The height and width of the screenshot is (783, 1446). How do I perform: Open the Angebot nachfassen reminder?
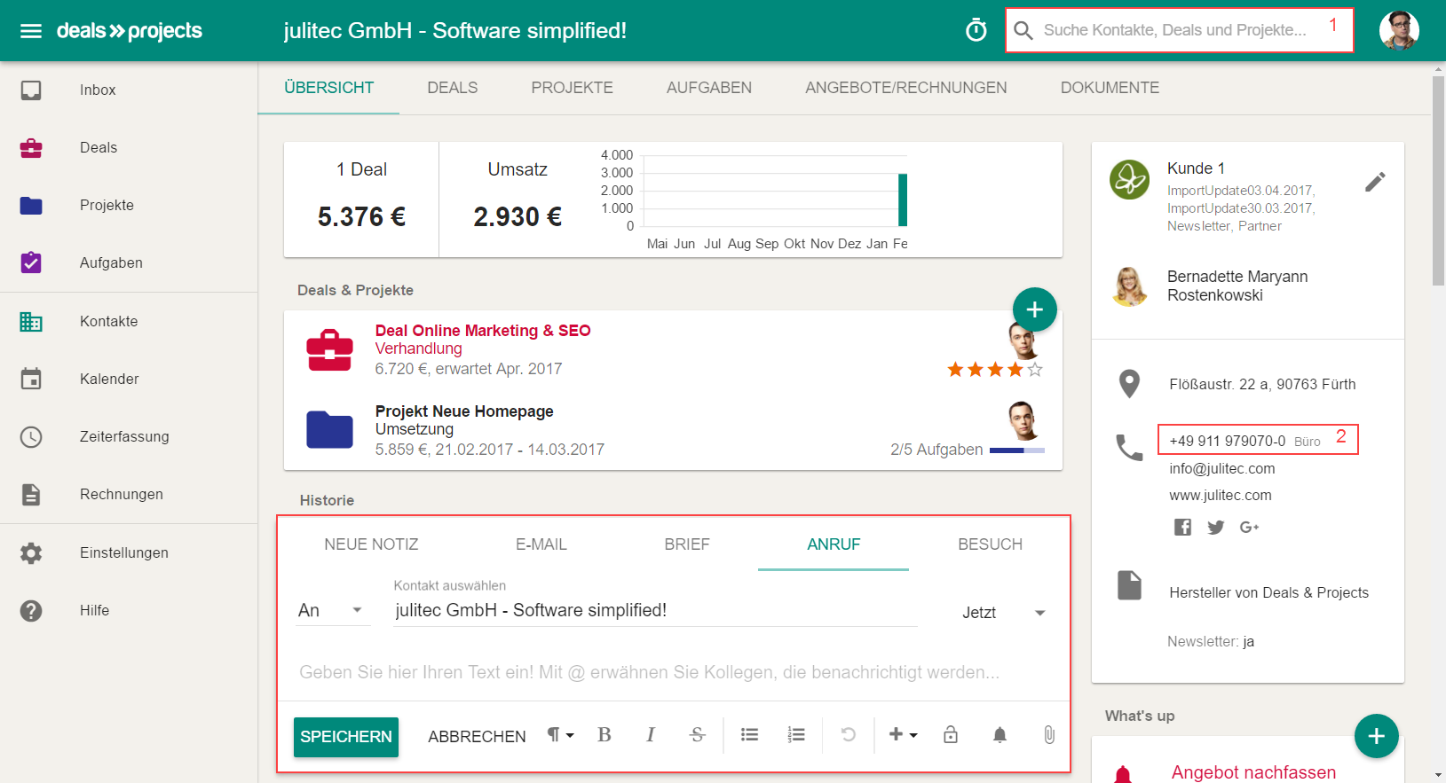tap(1252, 772)
